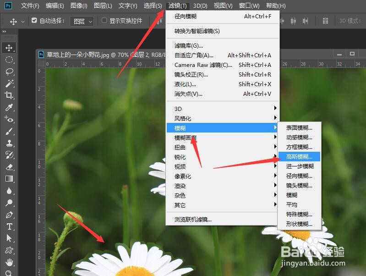Choose 动感模糊... from the blur submenu
366x276 pixels.
299,137
